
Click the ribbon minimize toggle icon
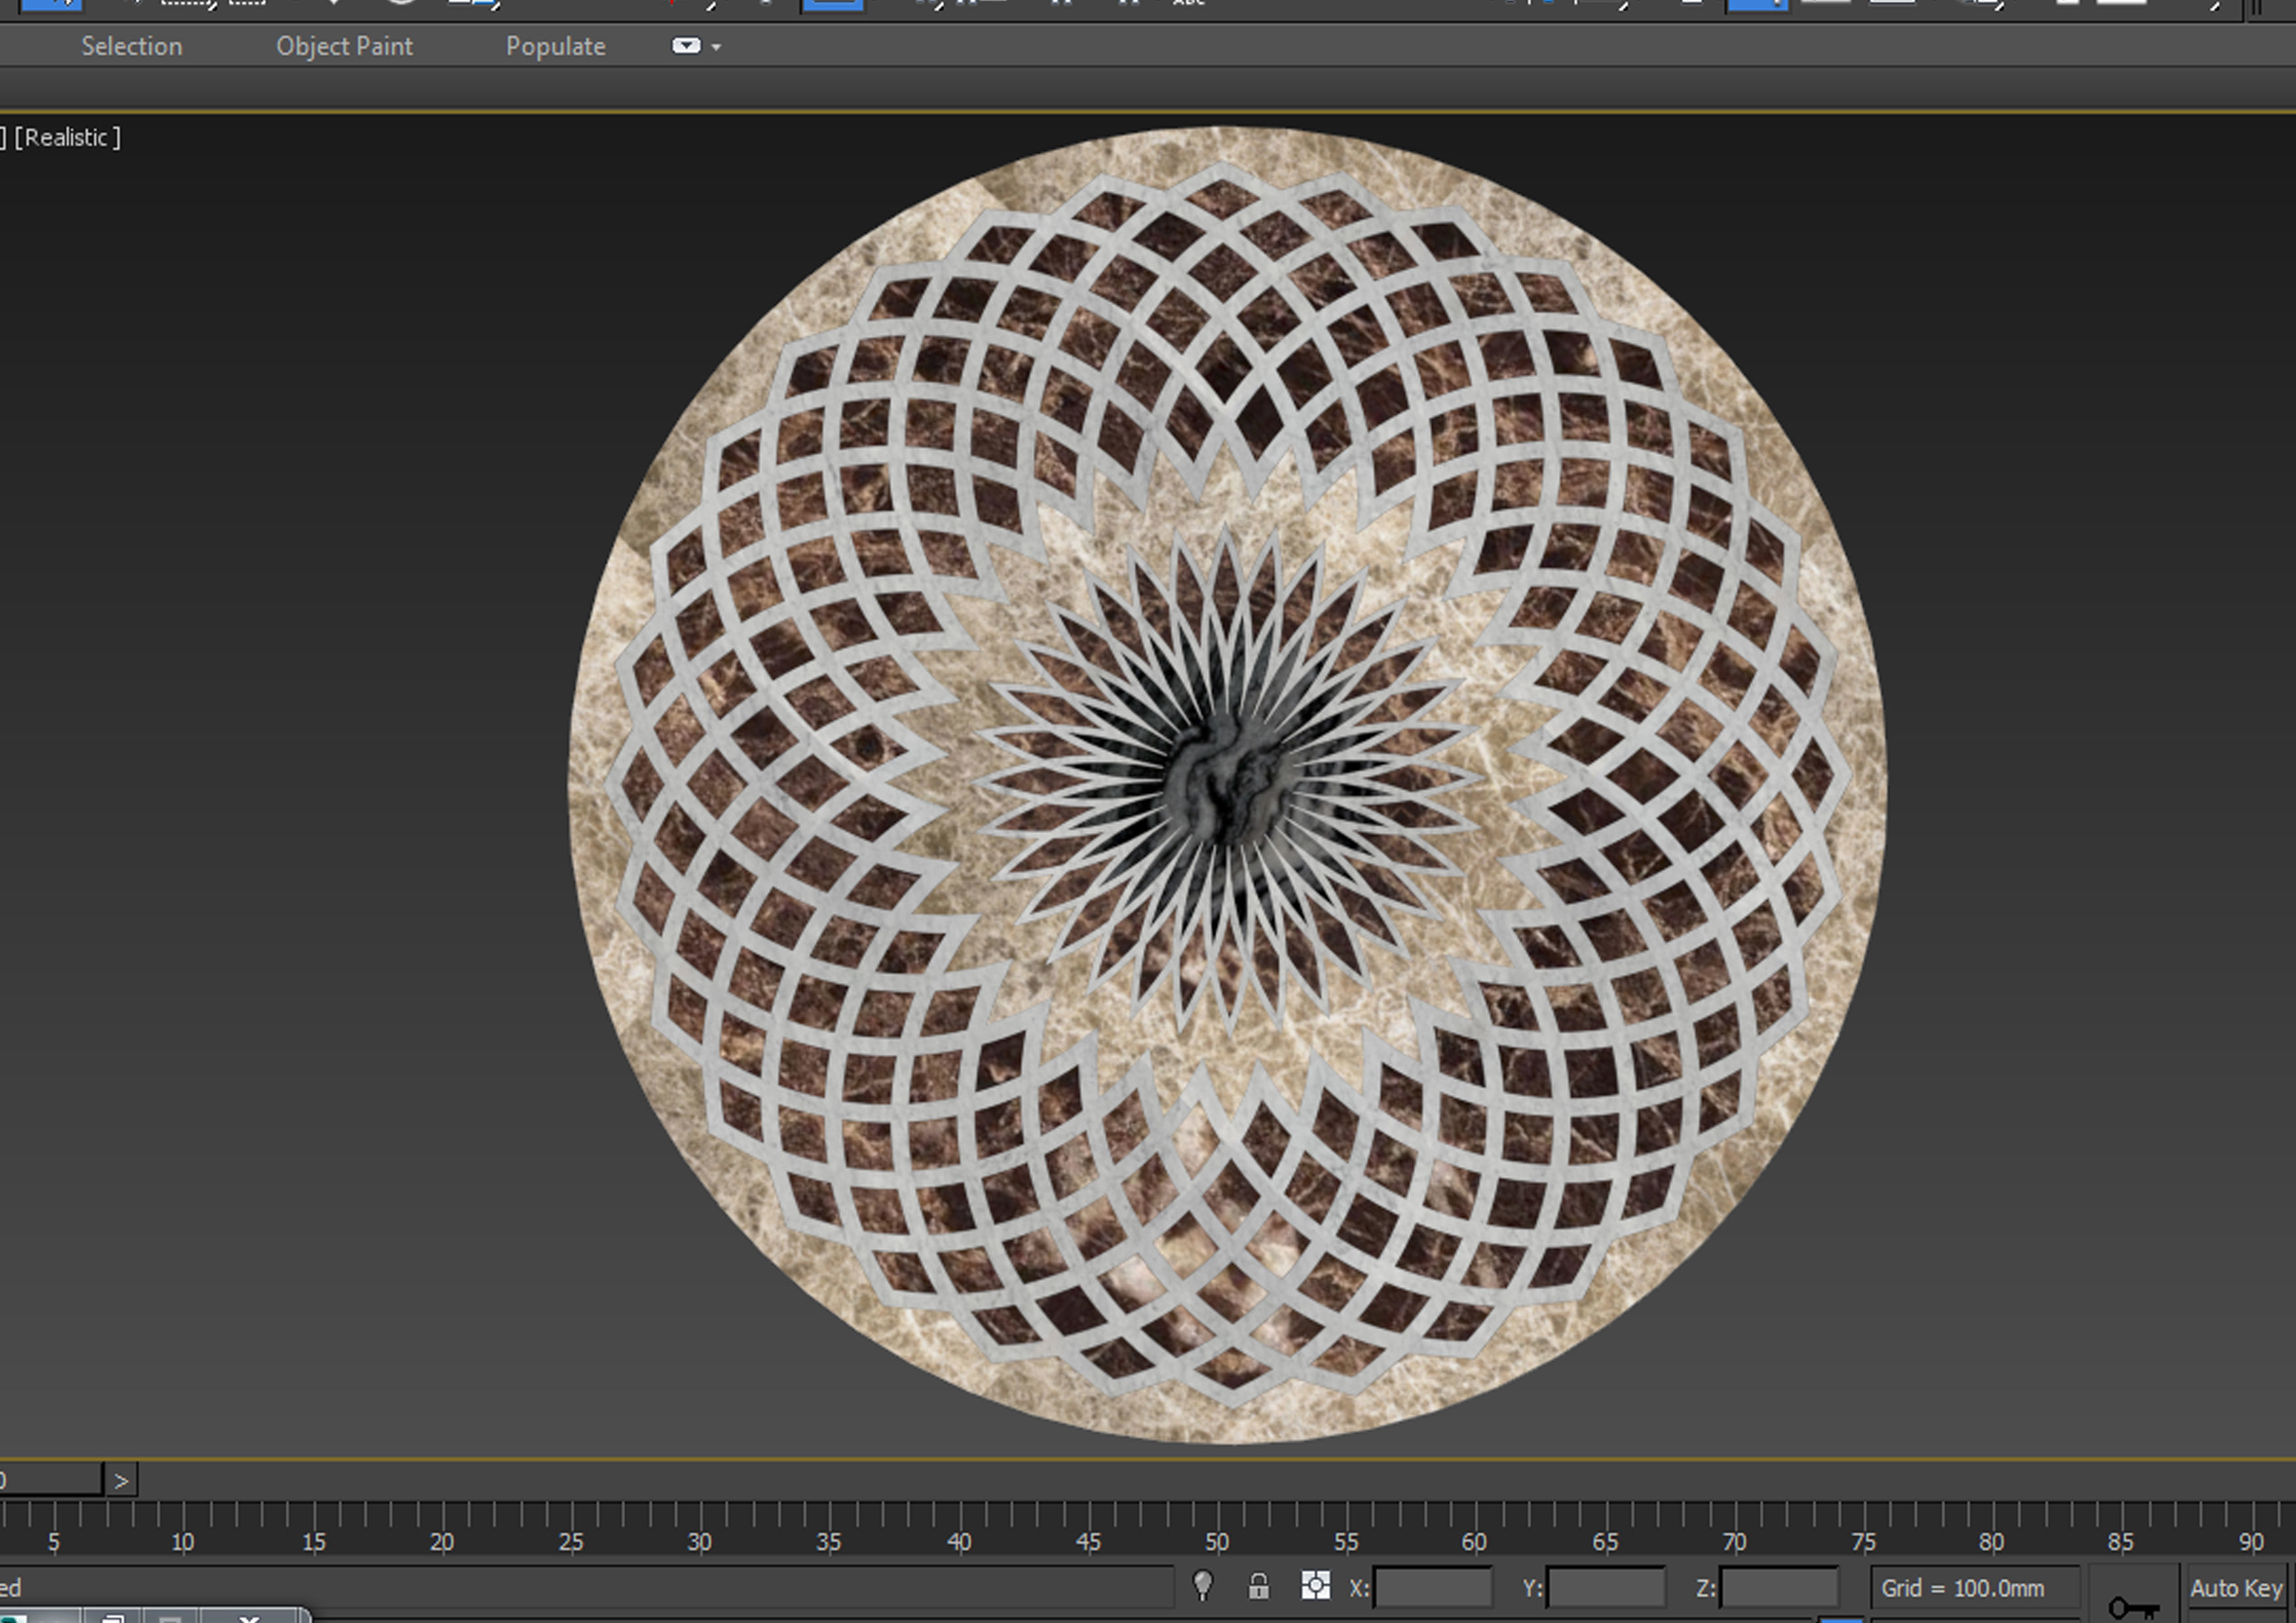point(686,46)
